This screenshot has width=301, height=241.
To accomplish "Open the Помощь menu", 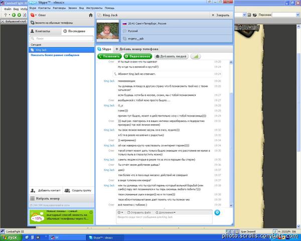I will coord(109,8).
